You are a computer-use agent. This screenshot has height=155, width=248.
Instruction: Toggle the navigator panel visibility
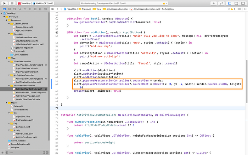tap(230, 3)
